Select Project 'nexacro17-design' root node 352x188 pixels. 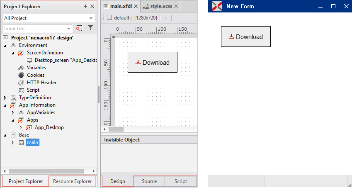coord(42,38)
